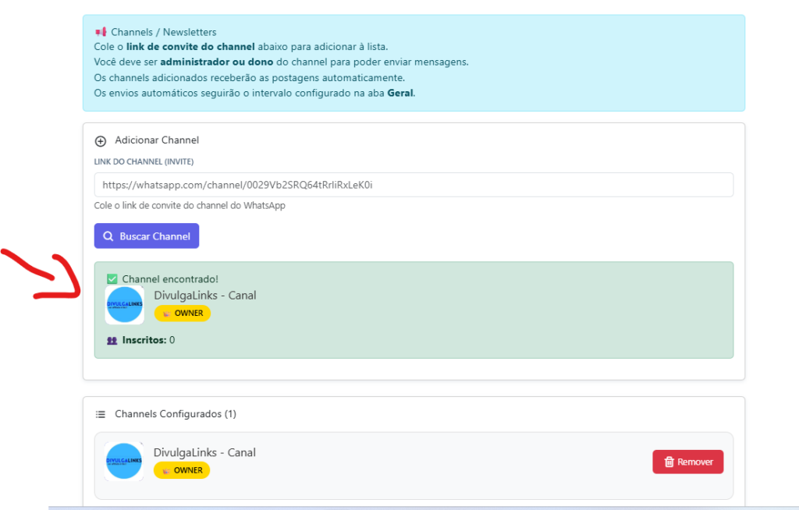Click the DivulgaLinks avatar in the found channel result
Image resolution: width=799 pixels, height=510 pixels.
tap(125, 305)
